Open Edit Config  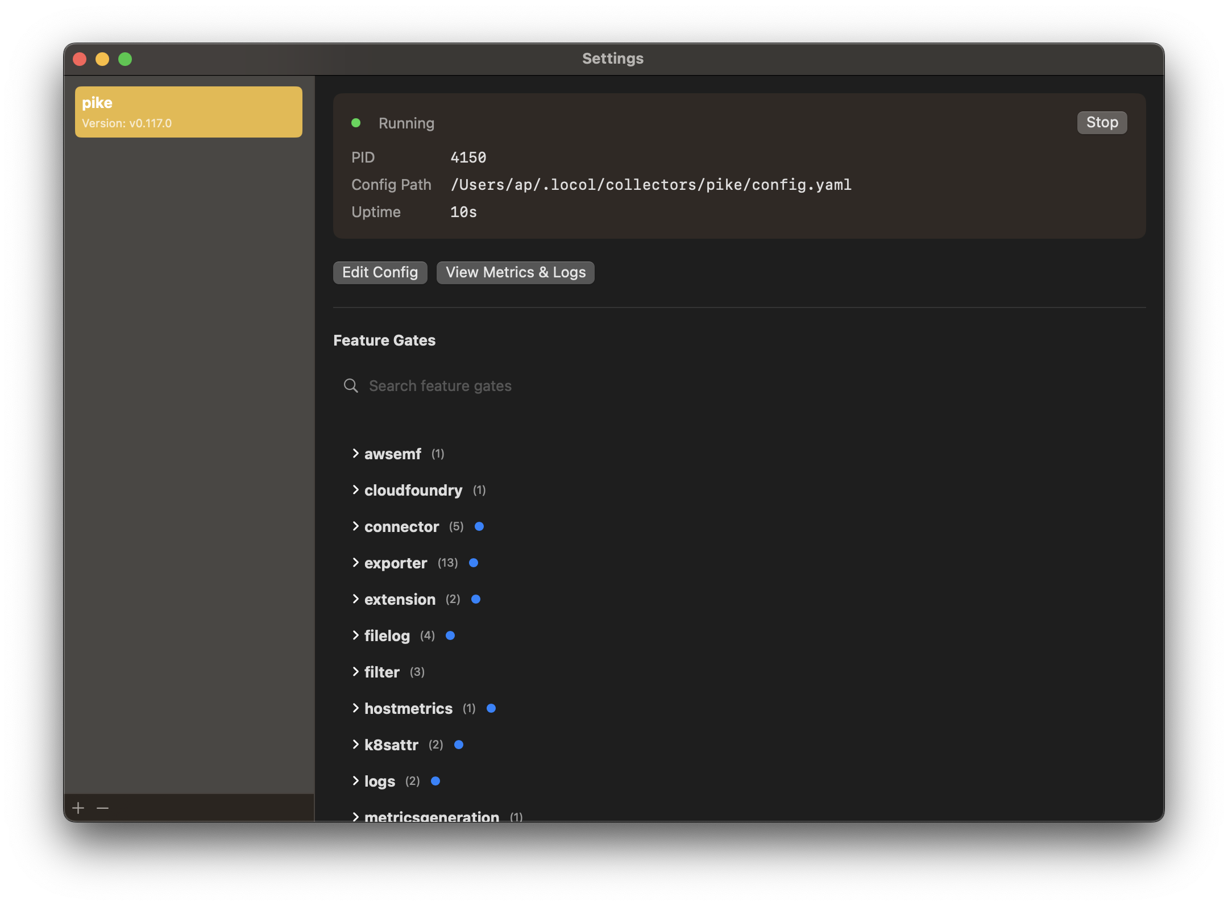pyautogui.click(x=380, y=273)
